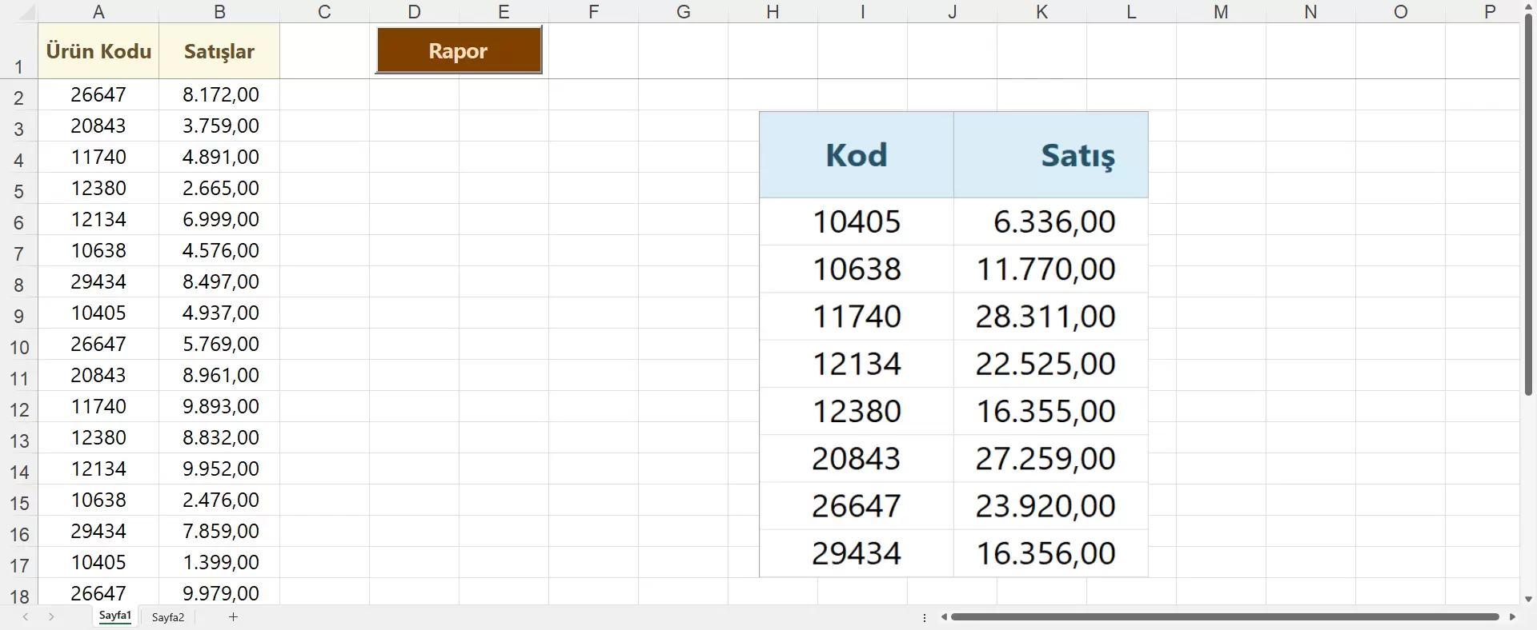Screen dimensions: 1537x630
Task: Click the select-all corner box
Action: click(x=18, y=11)
